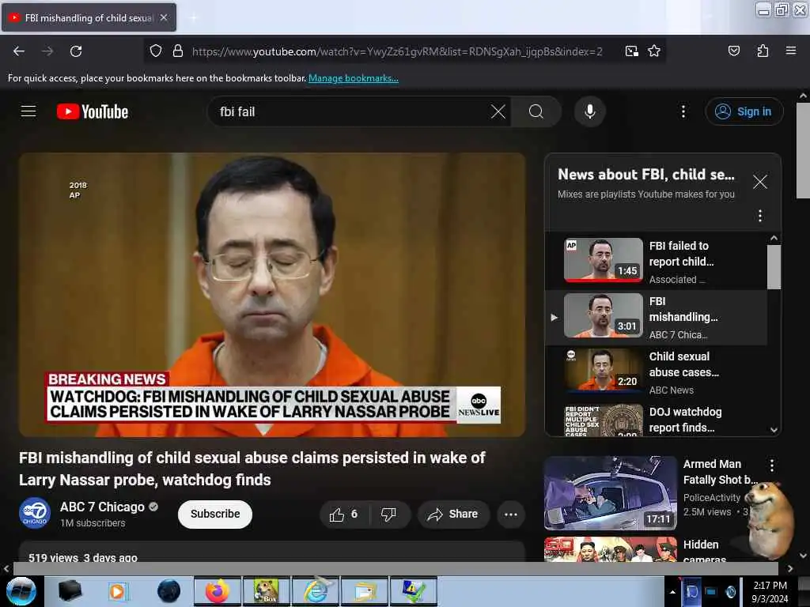Reload the current page
The width and height of the screenshot is (810, 607).
[x=76, y=51]
